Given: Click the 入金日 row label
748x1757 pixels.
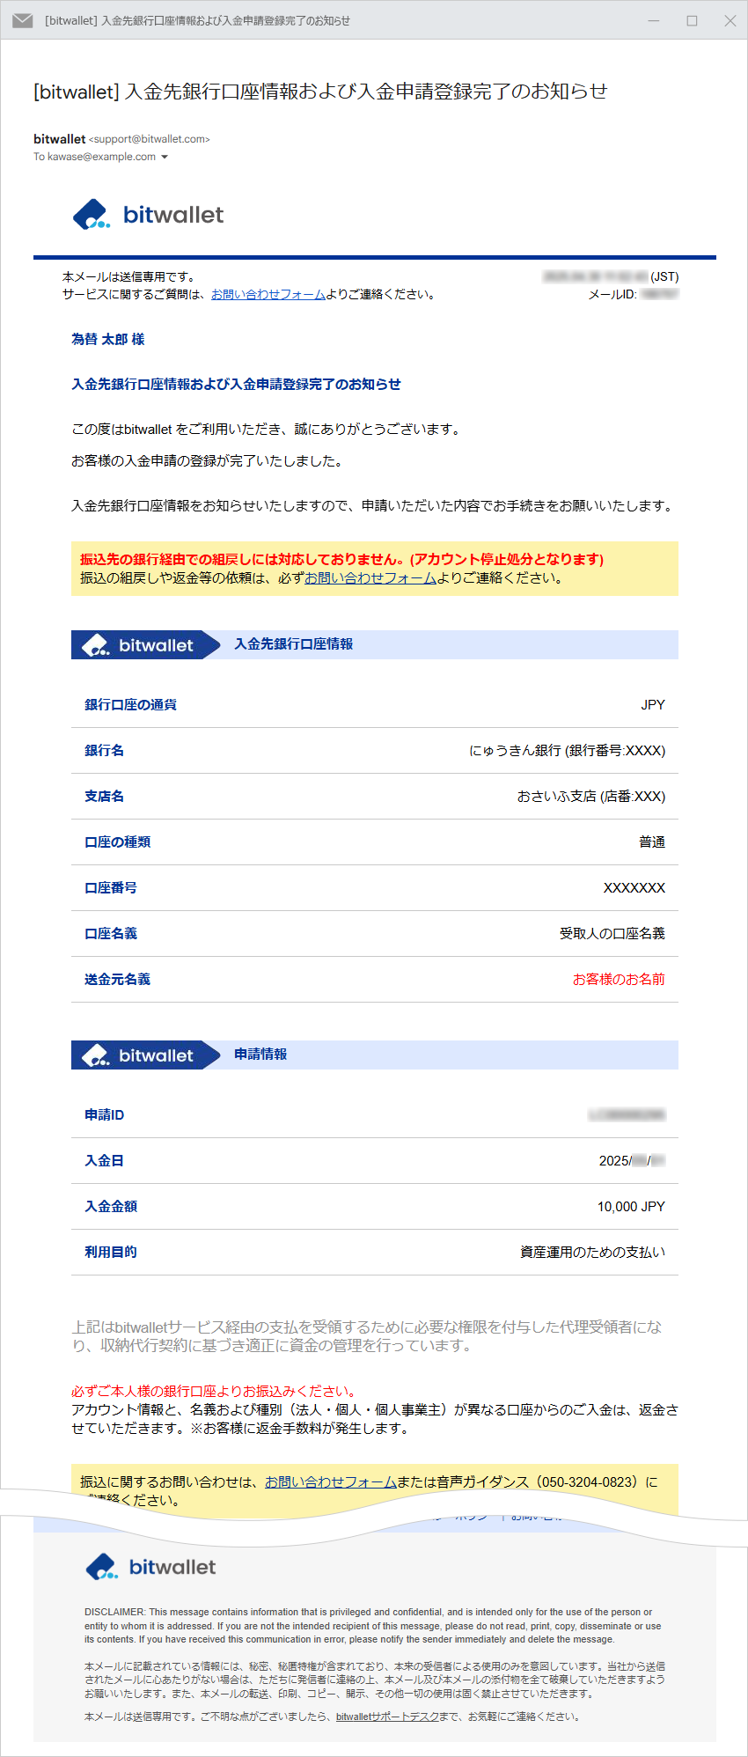Looking at the screenshot, I should pyautogui.click(x=104, y=1160).
